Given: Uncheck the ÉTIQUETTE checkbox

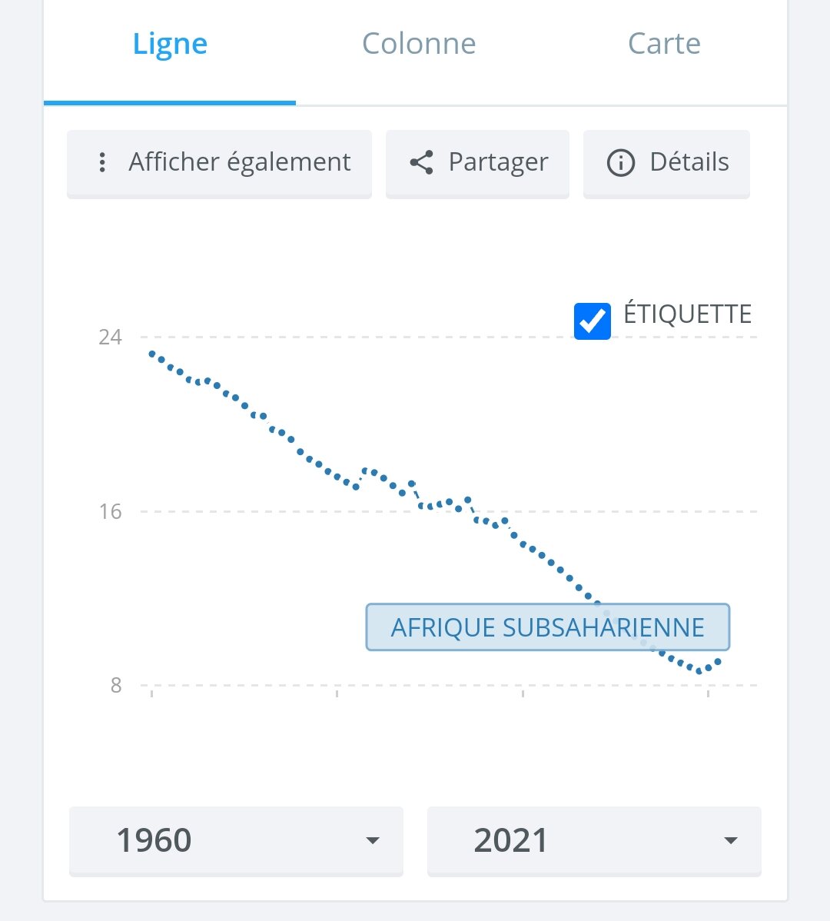Looking at the screenshot, I should pyautogui.click(x=593, y=321).
